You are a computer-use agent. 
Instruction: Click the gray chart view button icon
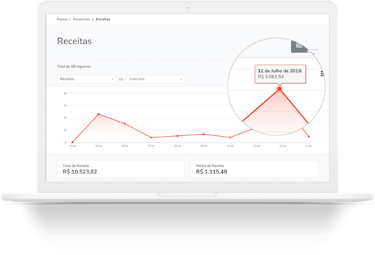point(299,46)
